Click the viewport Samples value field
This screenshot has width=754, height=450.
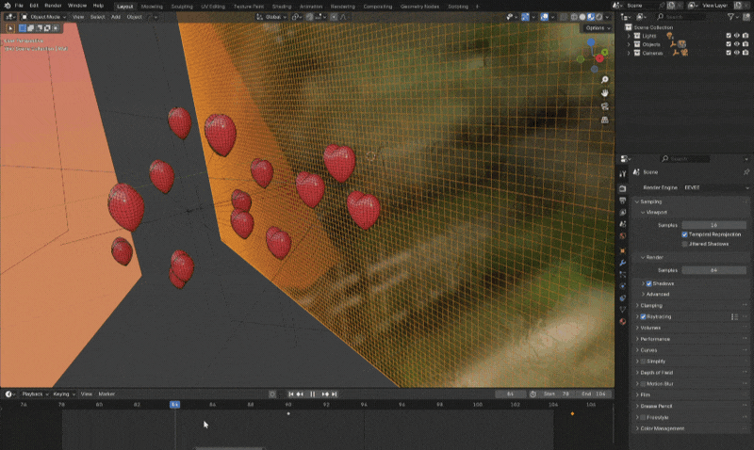pyautogui.click(x=713, y=225)
